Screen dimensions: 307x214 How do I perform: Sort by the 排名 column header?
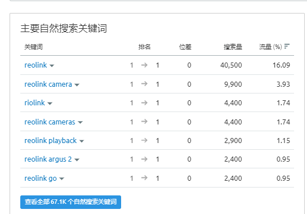coord(145,47)
